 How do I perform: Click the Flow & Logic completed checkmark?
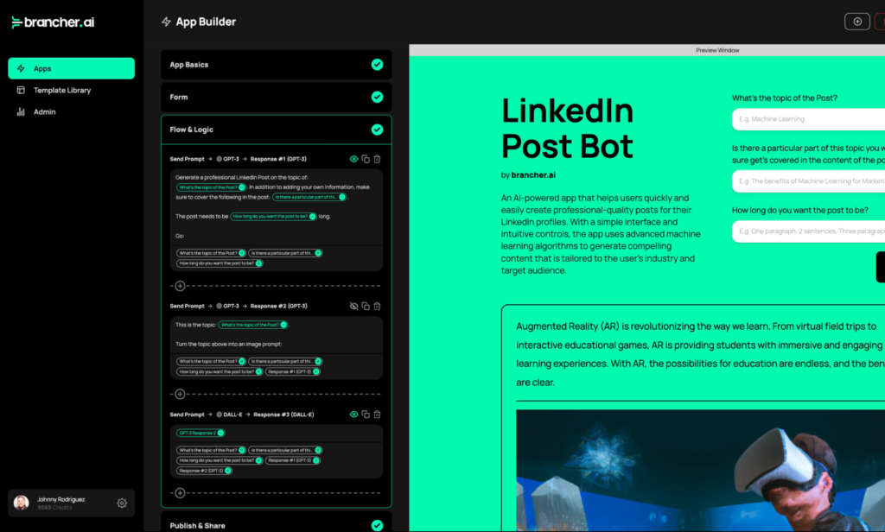click(x=377, y=130)
